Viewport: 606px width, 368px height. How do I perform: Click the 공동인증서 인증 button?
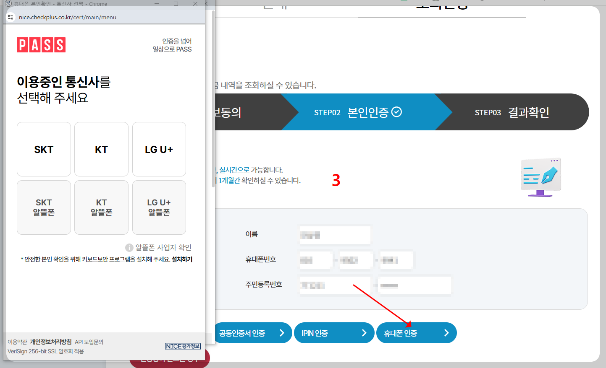[253, 333]
